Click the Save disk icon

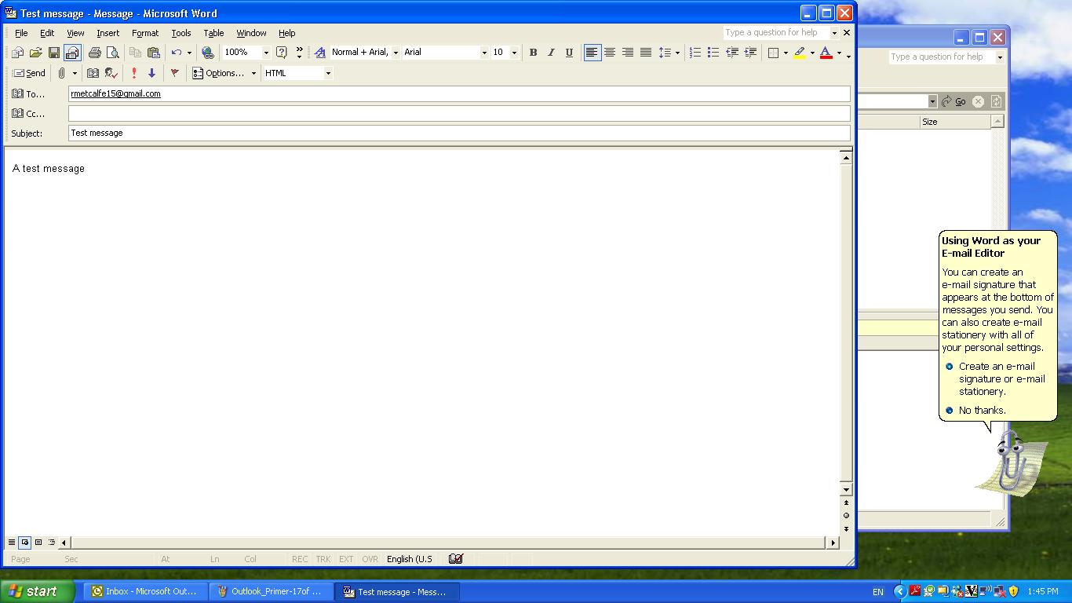(x=54, y=53)
